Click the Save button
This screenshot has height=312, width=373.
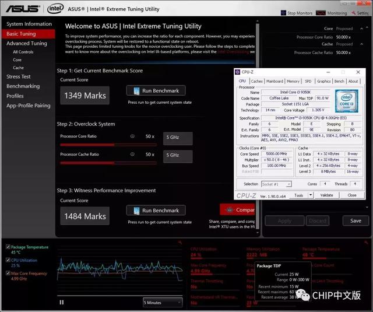pyautogui.click(x=356, y=221)
